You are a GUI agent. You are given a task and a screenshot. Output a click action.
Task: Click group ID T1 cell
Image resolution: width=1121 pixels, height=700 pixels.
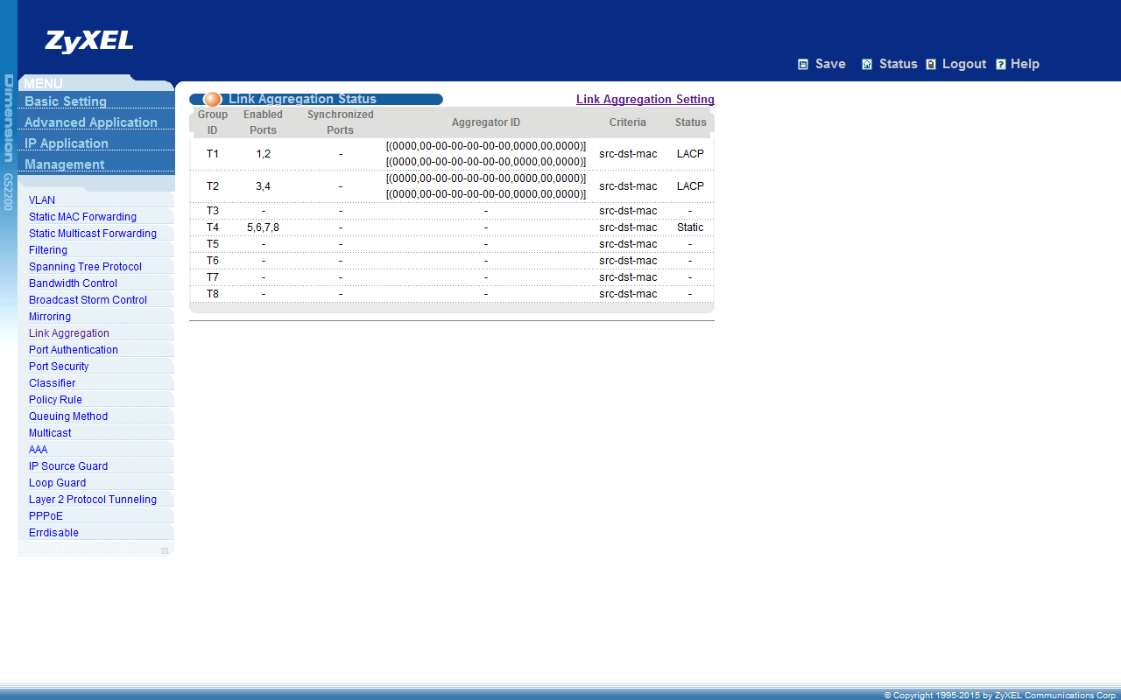pos(213,154)
